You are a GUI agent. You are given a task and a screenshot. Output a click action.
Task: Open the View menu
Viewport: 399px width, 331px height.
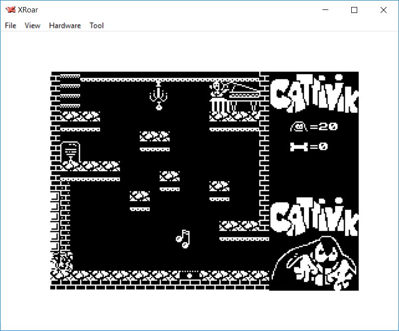pyautogui.click(x=32, y=25)
